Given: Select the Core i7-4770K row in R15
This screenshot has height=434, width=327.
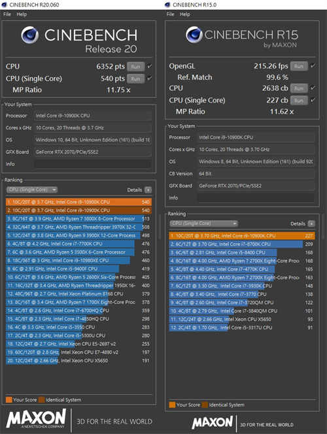Looking at the screenshot, I should [242, 269].
